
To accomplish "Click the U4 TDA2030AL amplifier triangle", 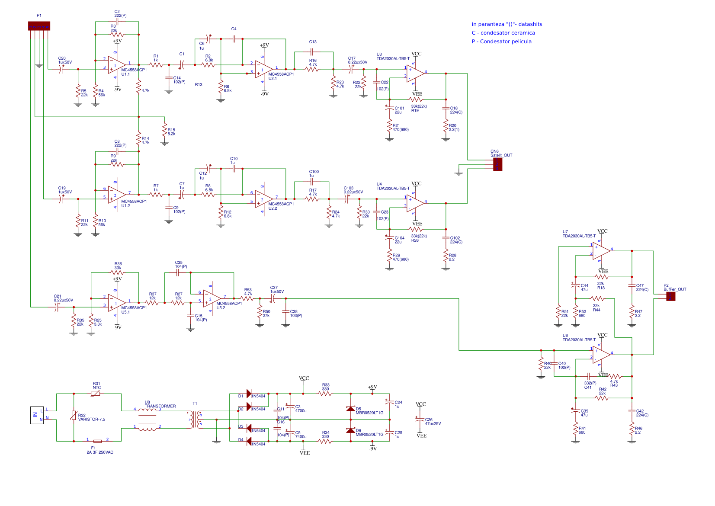I will [415, 203].
